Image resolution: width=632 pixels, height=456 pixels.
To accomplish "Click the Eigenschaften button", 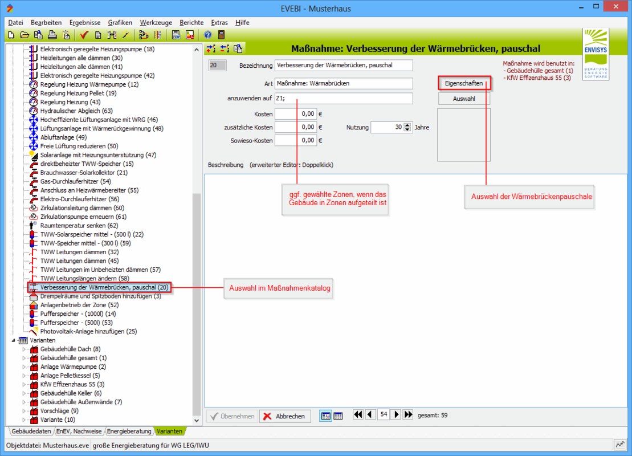I will click(464, 83).
